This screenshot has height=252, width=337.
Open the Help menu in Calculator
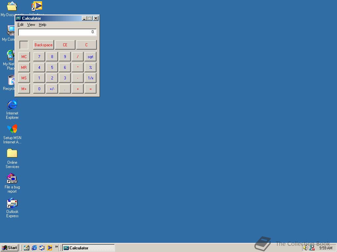point(42,25)
